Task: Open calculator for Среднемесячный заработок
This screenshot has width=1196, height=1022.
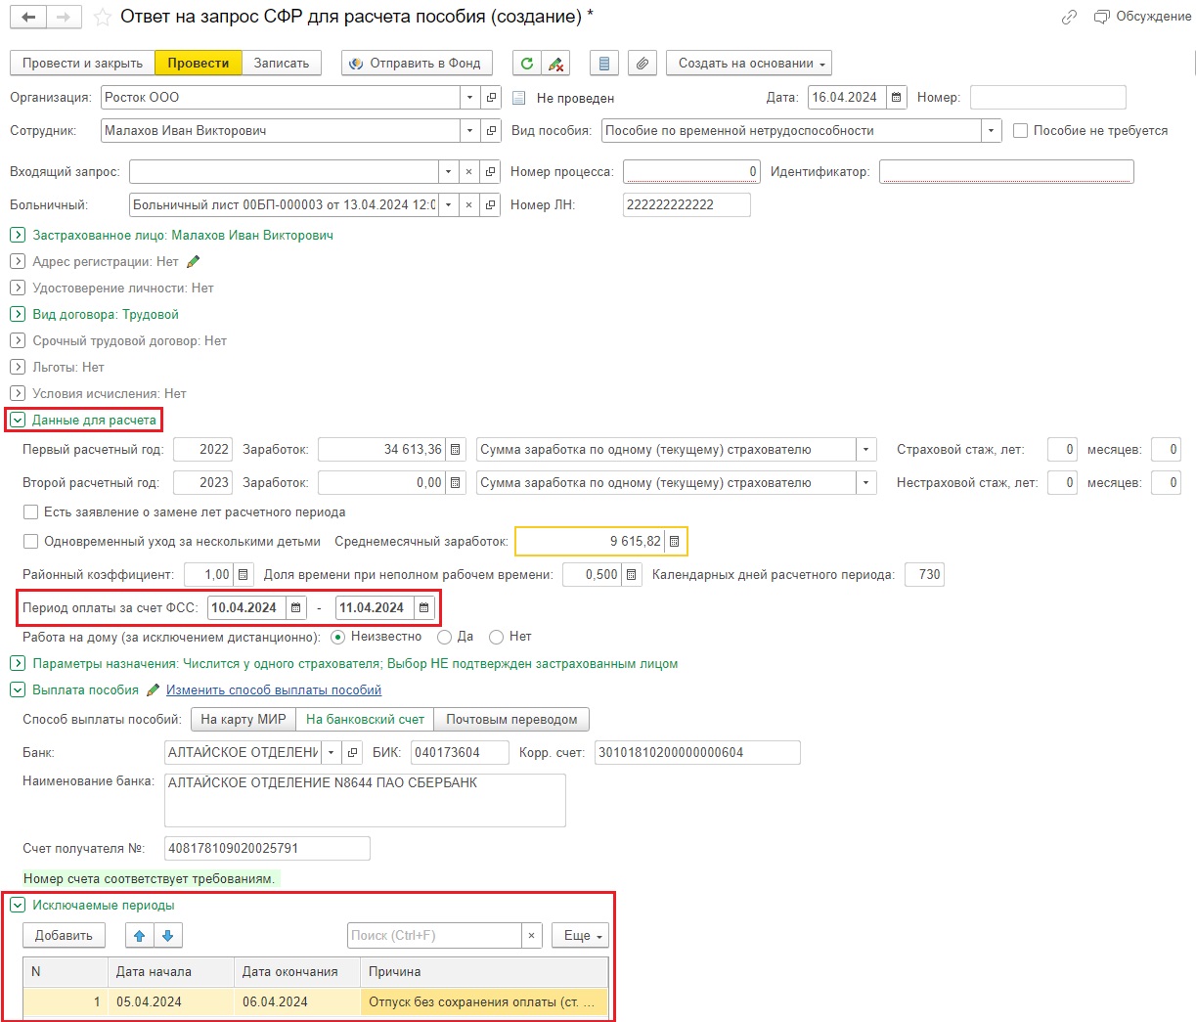Action: tap(675, 542)
